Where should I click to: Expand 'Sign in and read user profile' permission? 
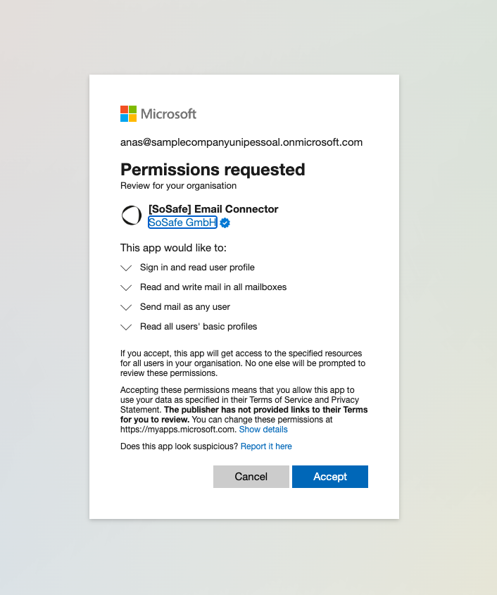[126, 268]
